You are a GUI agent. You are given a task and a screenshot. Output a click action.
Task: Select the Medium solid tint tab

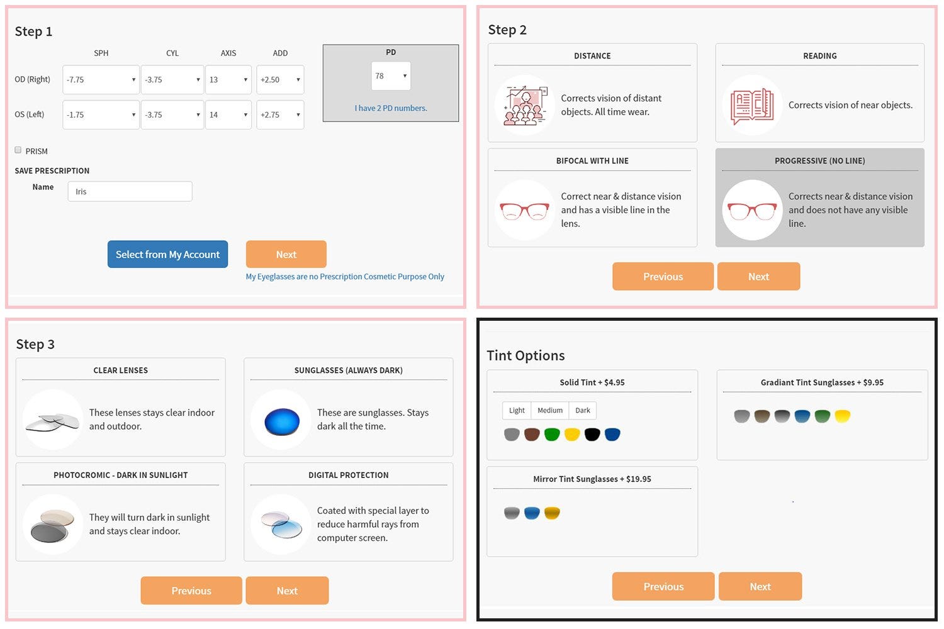(550, 411)
